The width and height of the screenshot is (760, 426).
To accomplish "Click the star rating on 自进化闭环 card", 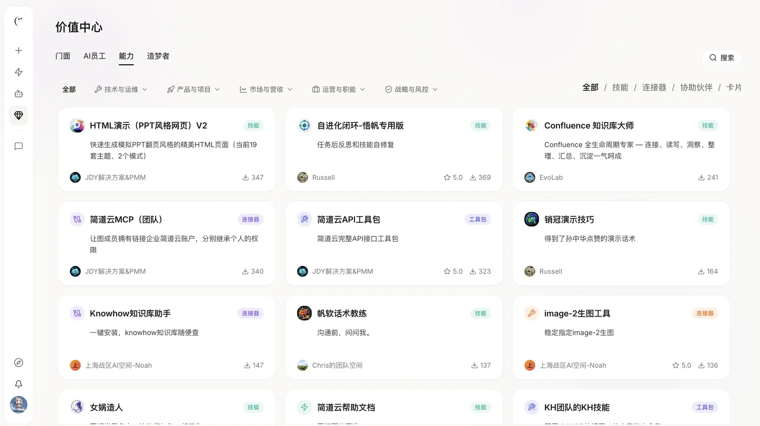I will 453,177.
